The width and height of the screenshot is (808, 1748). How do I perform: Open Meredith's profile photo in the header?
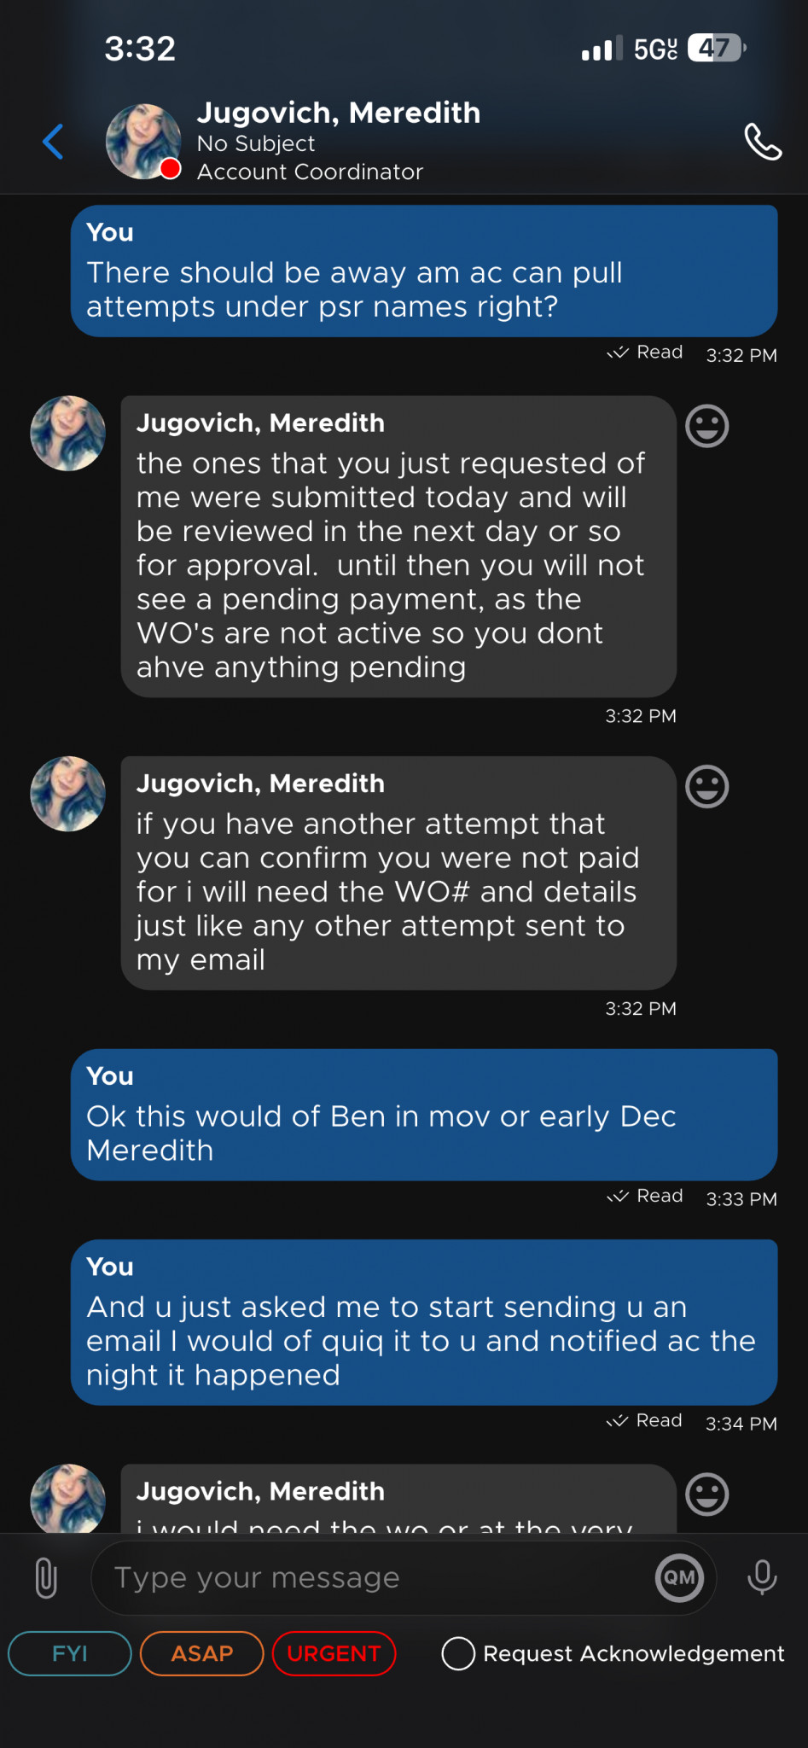142,142
